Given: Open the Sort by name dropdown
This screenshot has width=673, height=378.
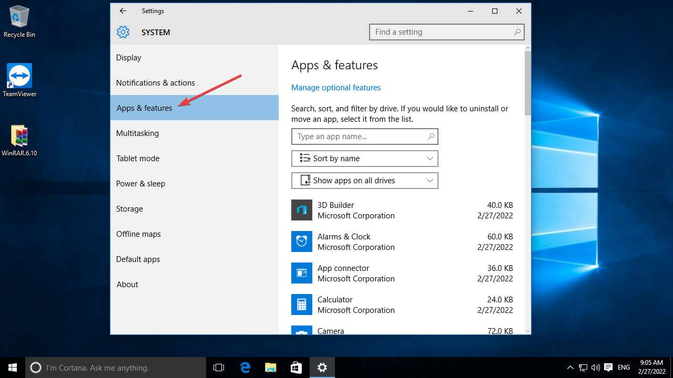Looking at the screenshot, I should (x=364, y=158).
